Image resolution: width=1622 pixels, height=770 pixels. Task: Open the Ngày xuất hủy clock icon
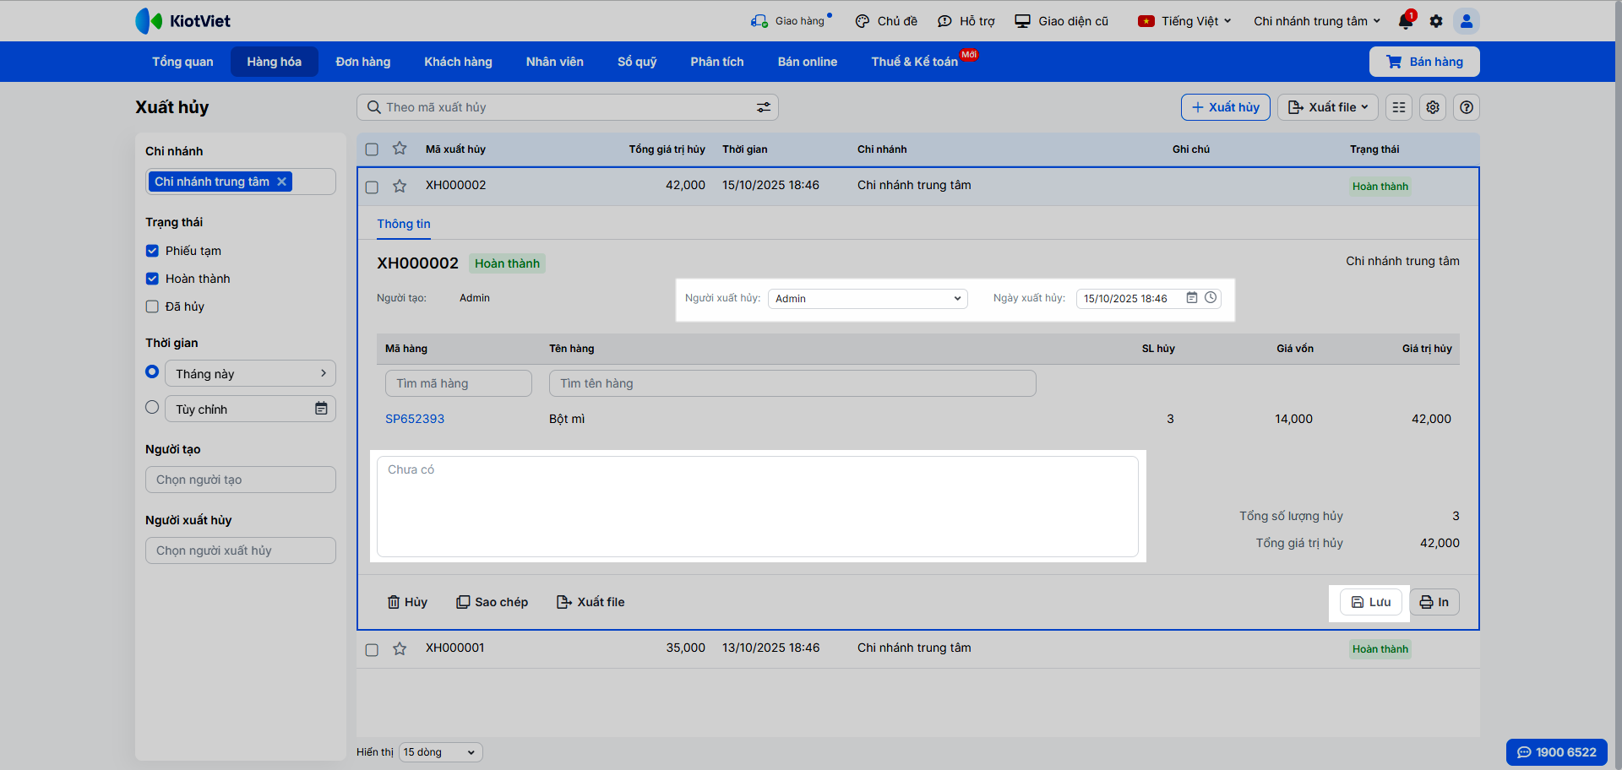pyautogui.click(x=1211, y=298)
